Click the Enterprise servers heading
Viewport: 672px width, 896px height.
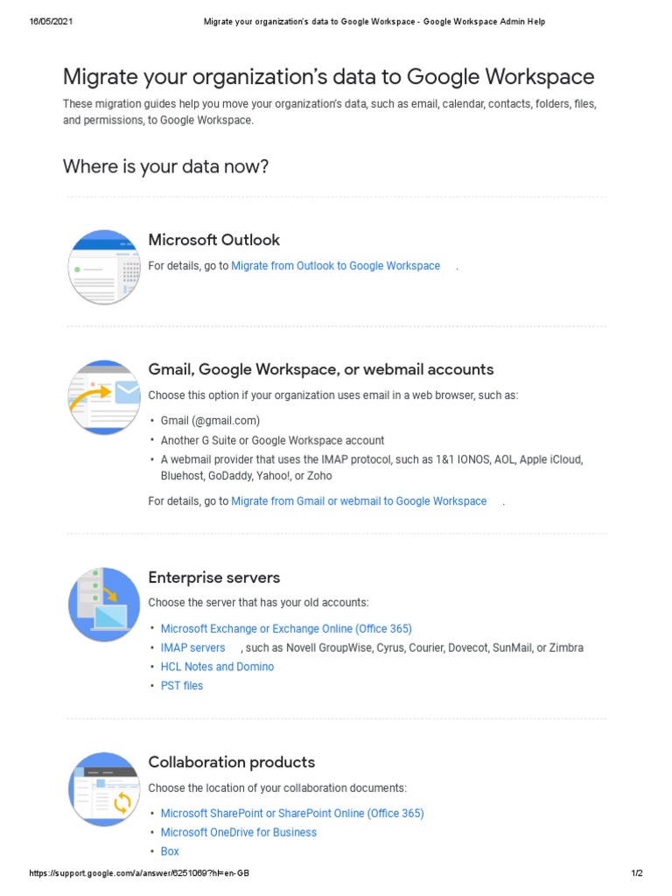[x=213, y=577]
